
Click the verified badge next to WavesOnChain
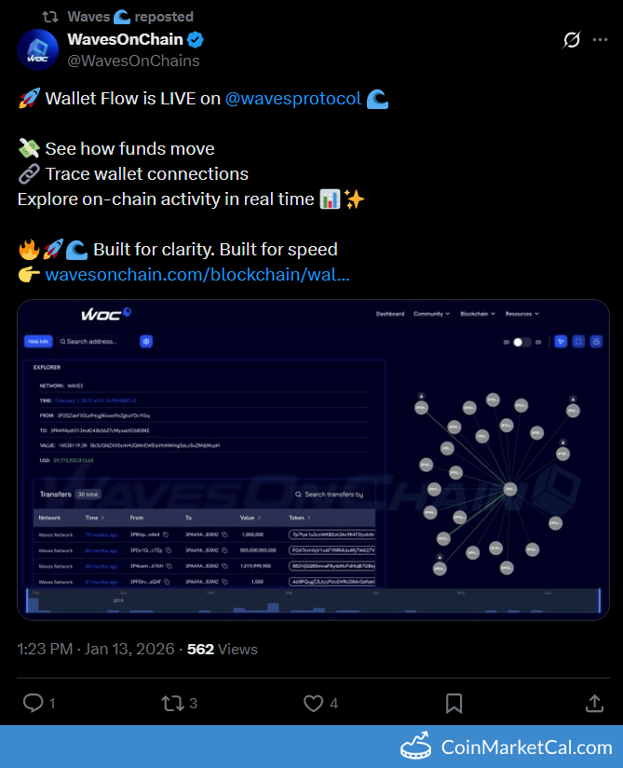point(196,39)
